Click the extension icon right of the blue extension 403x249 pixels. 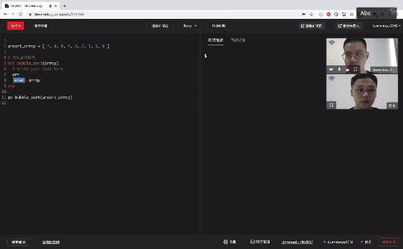pos(344,14)
